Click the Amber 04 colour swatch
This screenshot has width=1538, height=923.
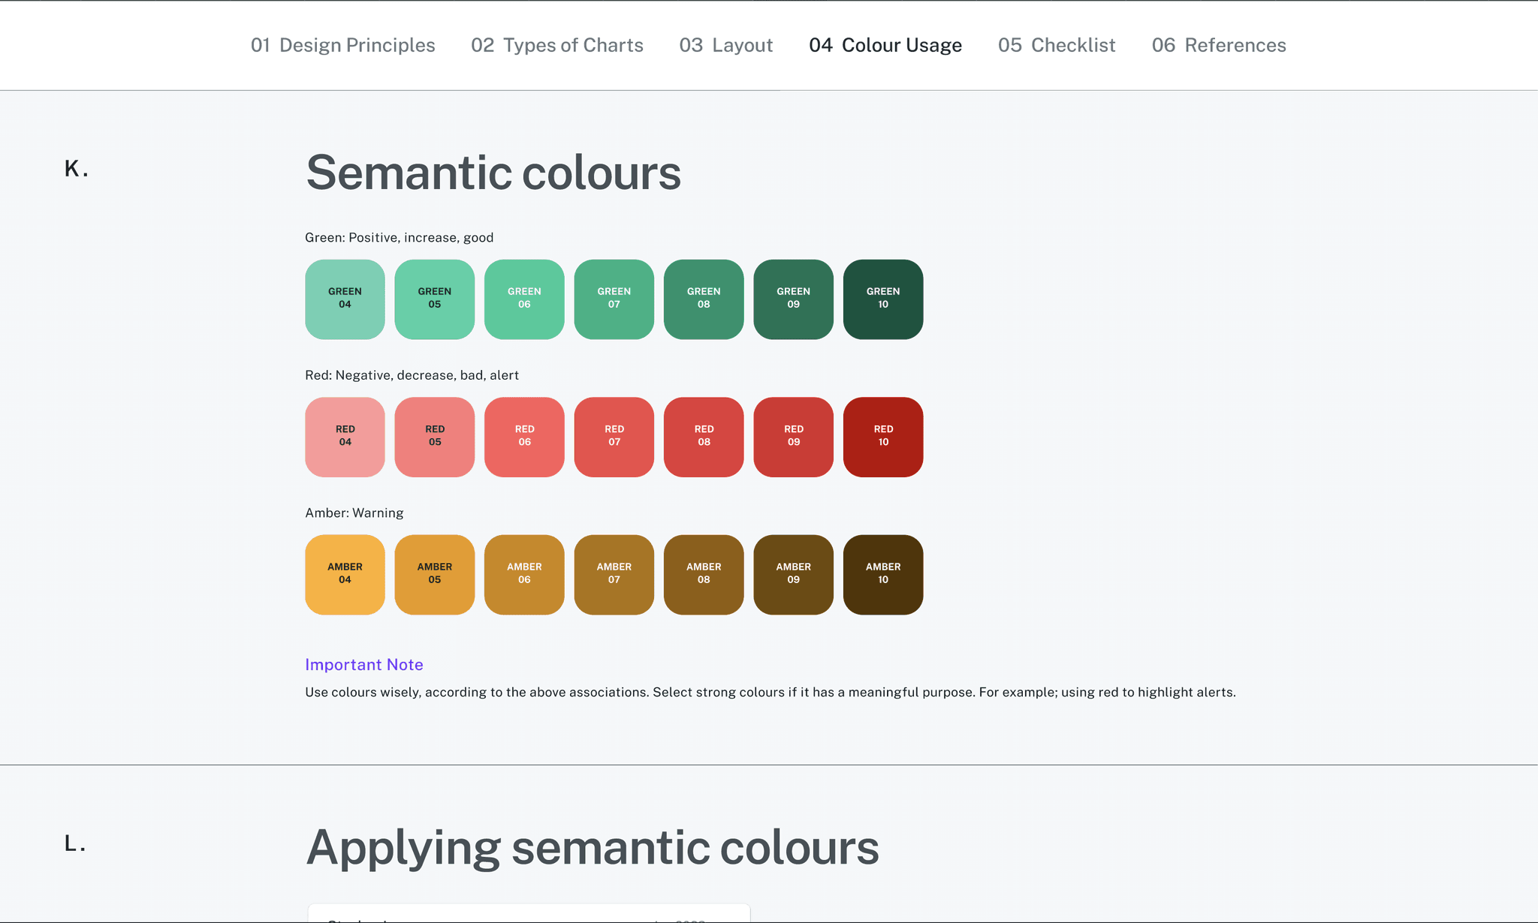(345, 574)
